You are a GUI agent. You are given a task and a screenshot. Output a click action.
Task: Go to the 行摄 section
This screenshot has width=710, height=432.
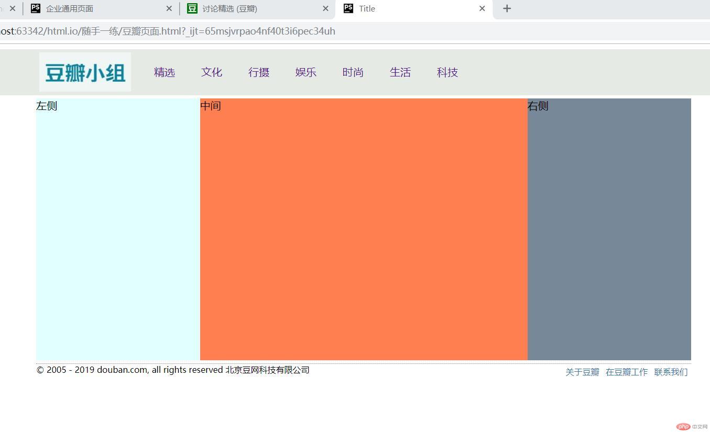tap(259, 72)
